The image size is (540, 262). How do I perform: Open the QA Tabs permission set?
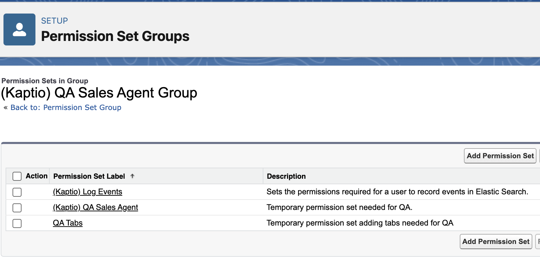pyautogui.click(x=67, y=223)
